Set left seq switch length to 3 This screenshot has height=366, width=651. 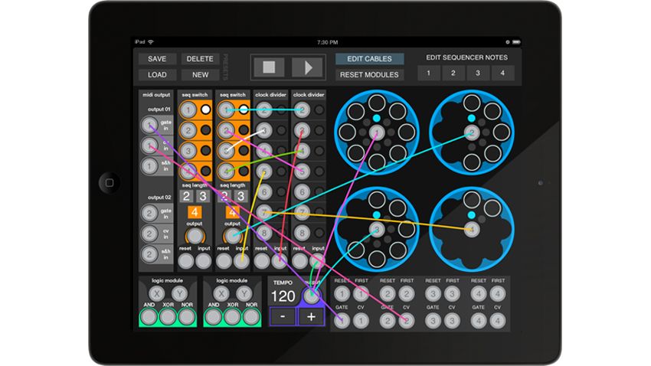[203, 196]
